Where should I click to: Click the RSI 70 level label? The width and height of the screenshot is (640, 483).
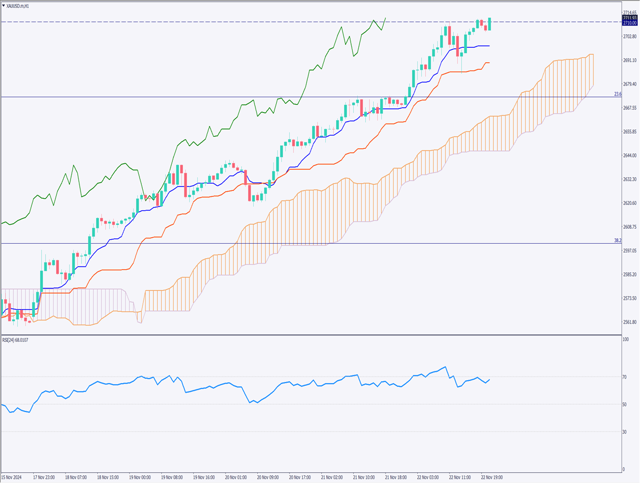[624, 377]
